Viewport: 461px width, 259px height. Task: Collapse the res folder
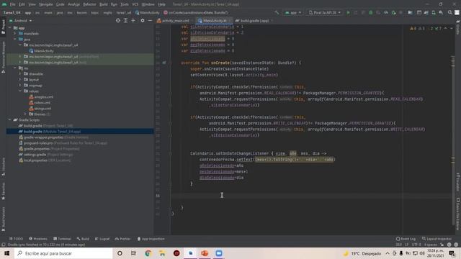coord(15,68)
